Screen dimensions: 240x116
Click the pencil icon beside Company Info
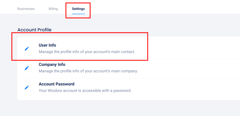[27, 68]
